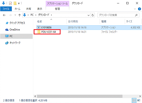Click the horizontal scrollbar thumb
The width and height of the screenshot is (142, 103).
pyautogui.click(x=80, y=96)
